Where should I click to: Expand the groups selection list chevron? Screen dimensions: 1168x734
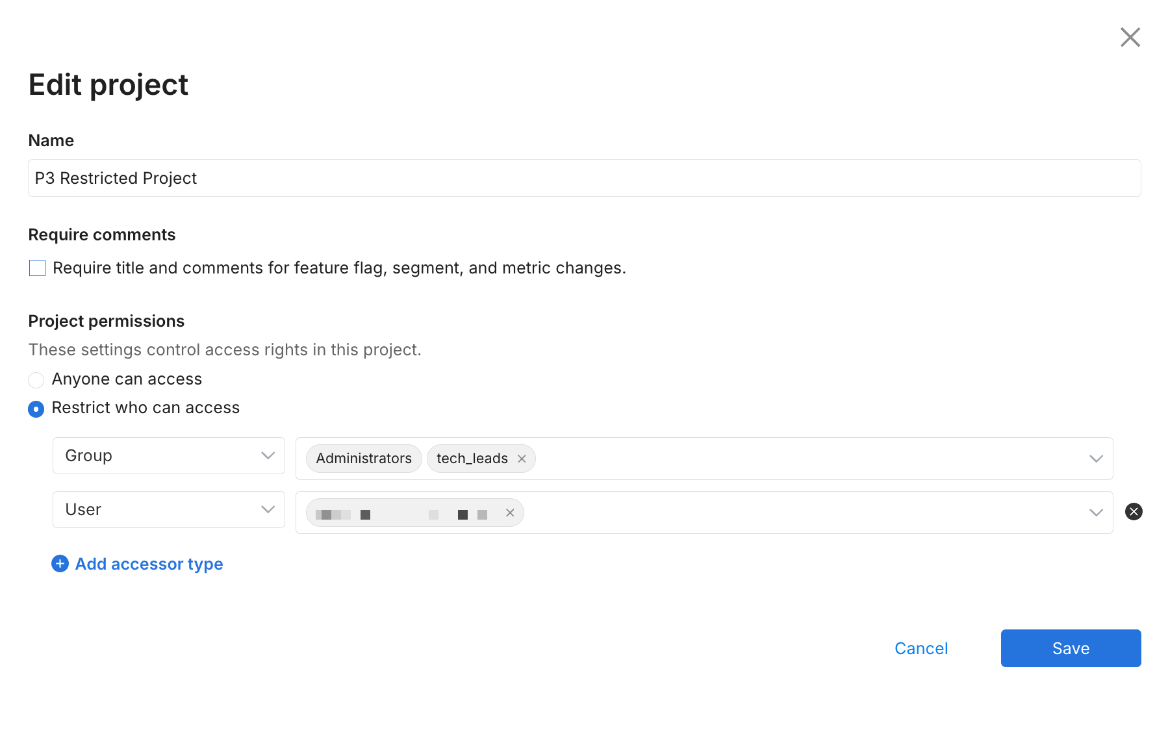(x=1096, y=459)
